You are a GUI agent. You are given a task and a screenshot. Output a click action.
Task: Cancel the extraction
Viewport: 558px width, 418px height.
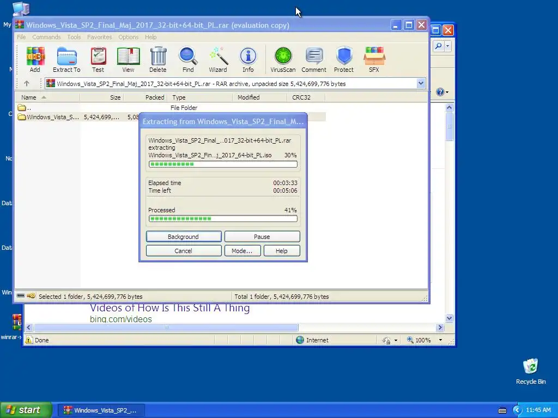(x=184, y=250)
